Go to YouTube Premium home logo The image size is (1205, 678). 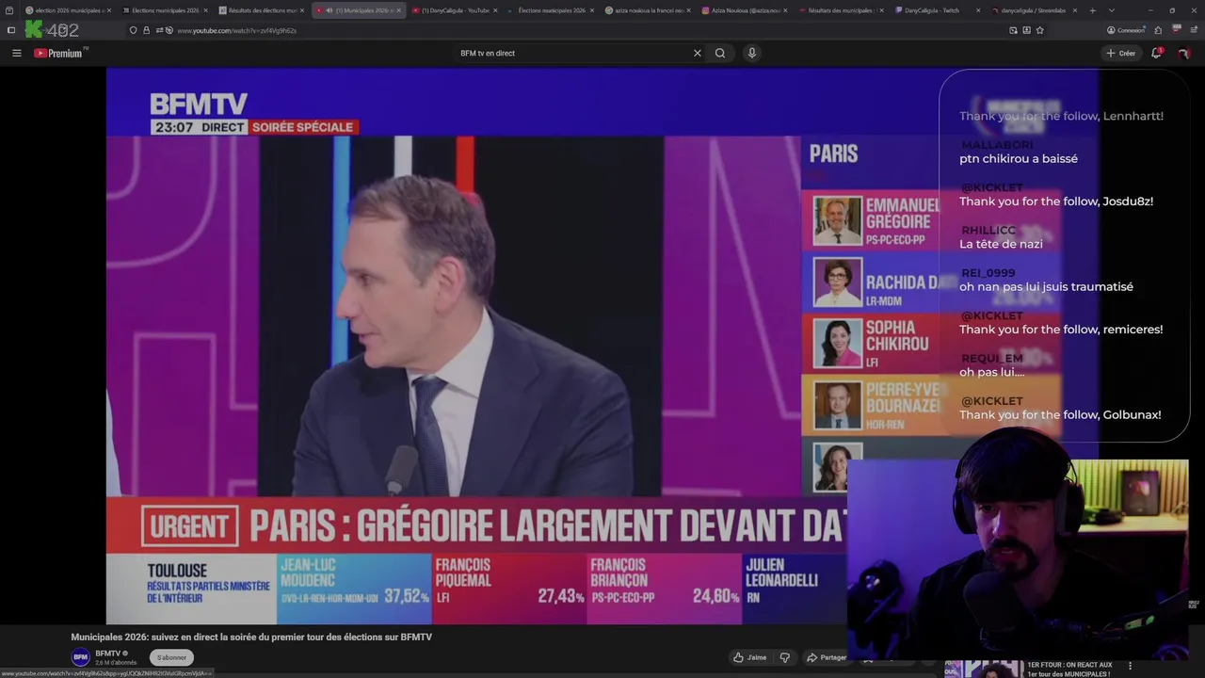pos(58,53)
